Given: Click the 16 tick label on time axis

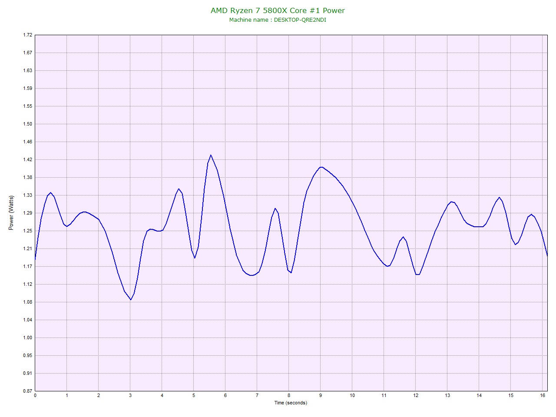Looking at the screenshot, I should [543, 396].
